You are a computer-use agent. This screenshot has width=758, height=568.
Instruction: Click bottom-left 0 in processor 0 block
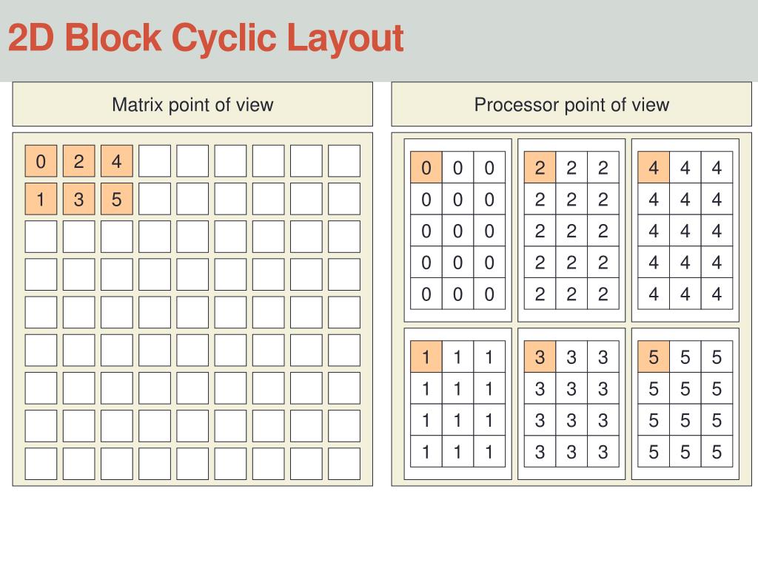pyautogui.click(x=426, y=294)
